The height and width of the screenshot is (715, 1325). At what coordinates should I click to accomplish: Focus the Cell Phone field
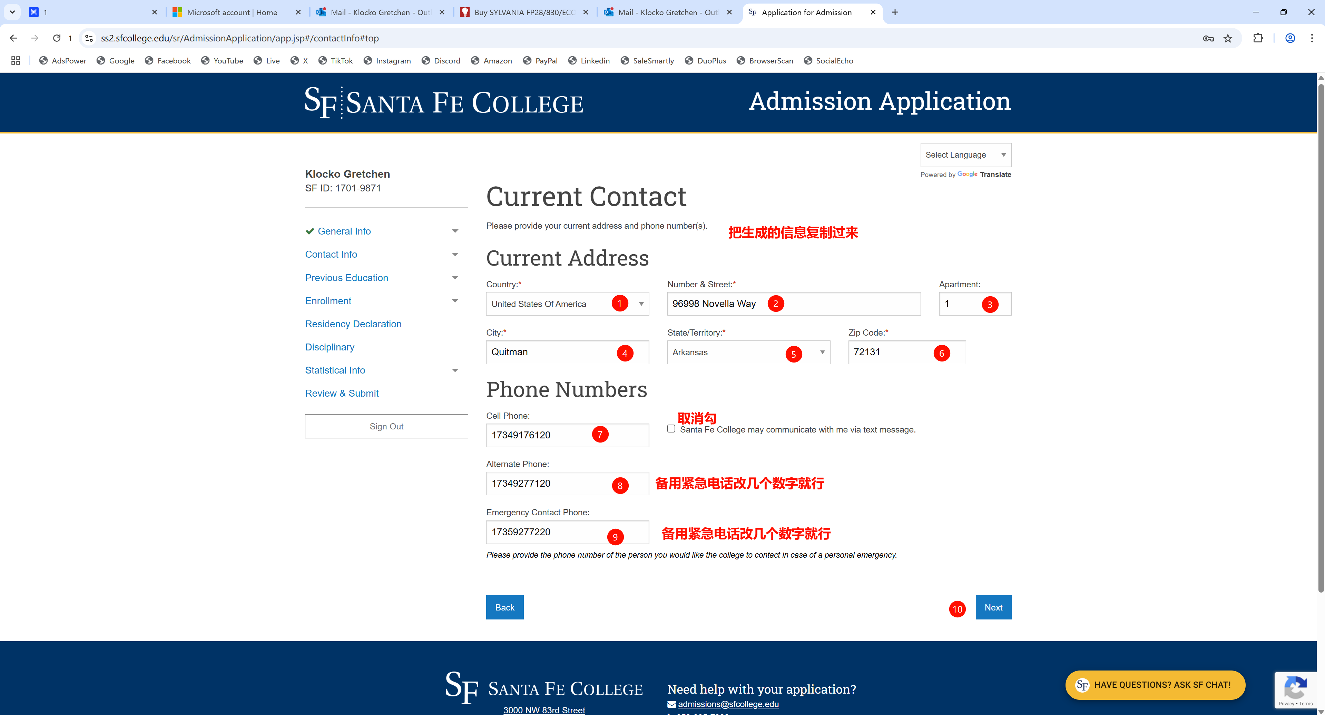click(567, 435)
